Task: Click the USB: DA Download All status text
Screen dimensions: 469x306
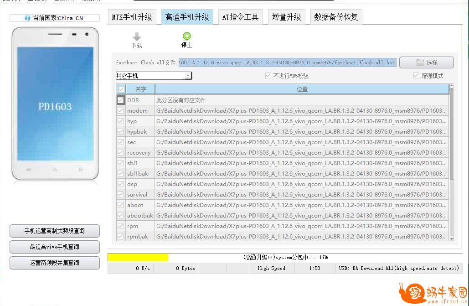Action: [399, 268]
